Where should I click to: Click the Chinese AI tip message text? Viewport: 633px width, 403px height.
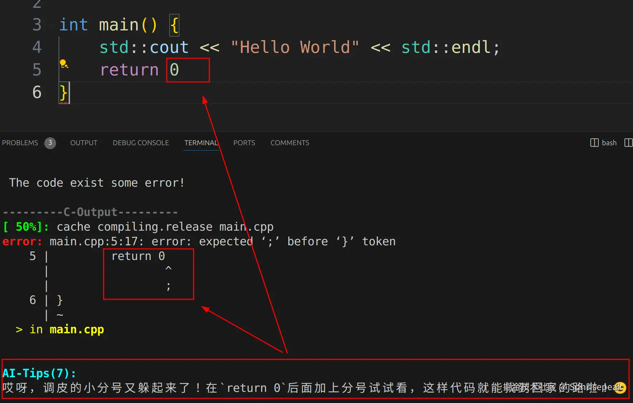[x=314, y=388]
